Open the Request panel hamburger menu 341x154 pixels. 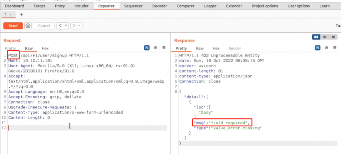(164, 48)
